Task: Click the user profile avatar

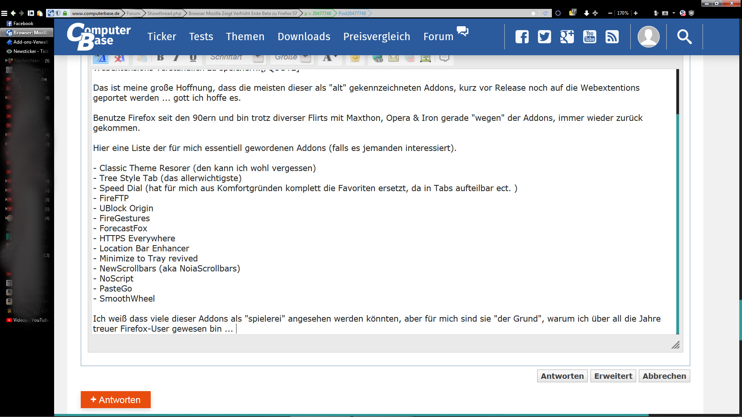Action: 648,37
